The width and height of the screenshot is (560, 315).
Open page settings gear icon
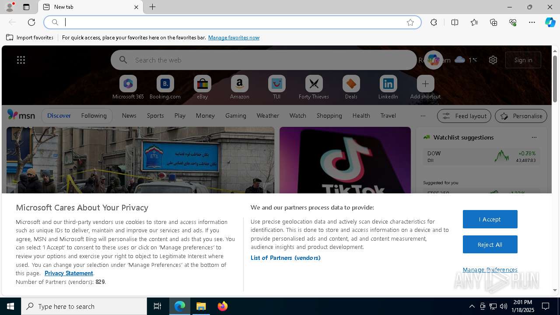pos(493,60)
